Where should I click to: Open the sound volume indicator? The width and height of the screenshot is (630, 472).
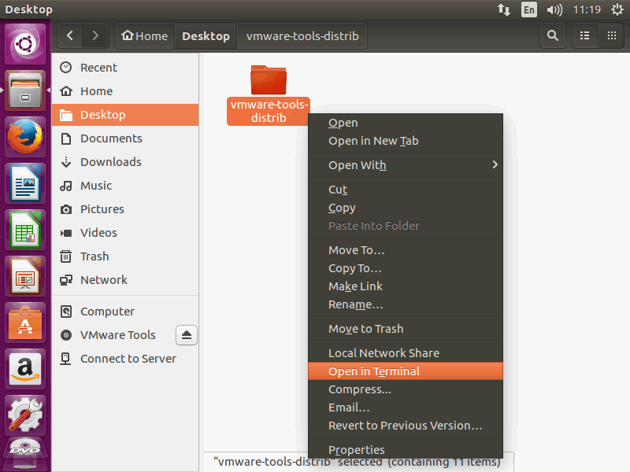click(x=554, y=9)
